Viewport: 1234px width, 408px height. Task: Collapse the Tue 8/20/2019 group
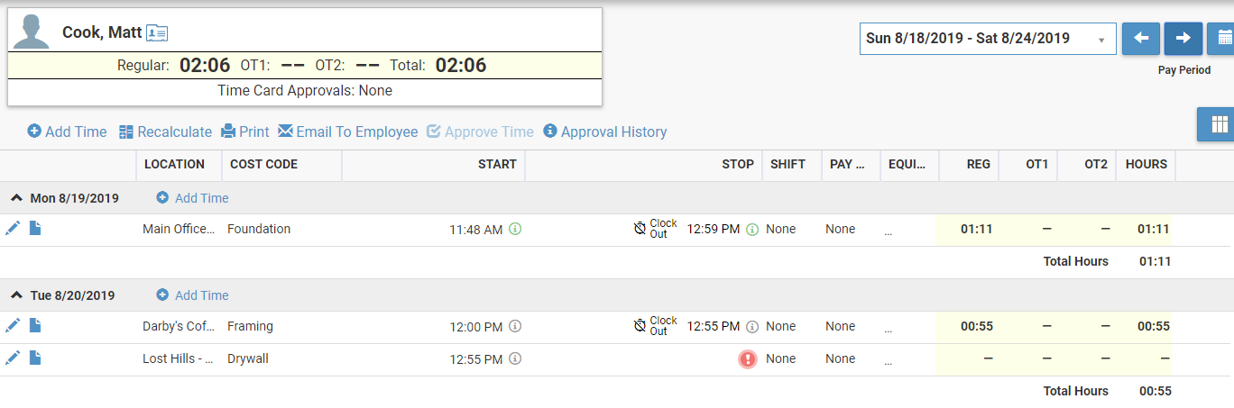click(x=17, y=295)
